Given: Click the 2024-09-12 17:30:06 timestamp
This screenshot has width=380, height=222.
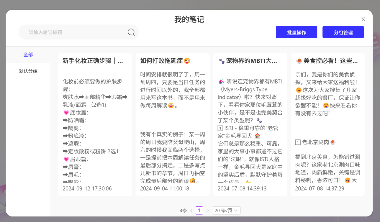Looking at the screenshot, I should click(87, 189).
